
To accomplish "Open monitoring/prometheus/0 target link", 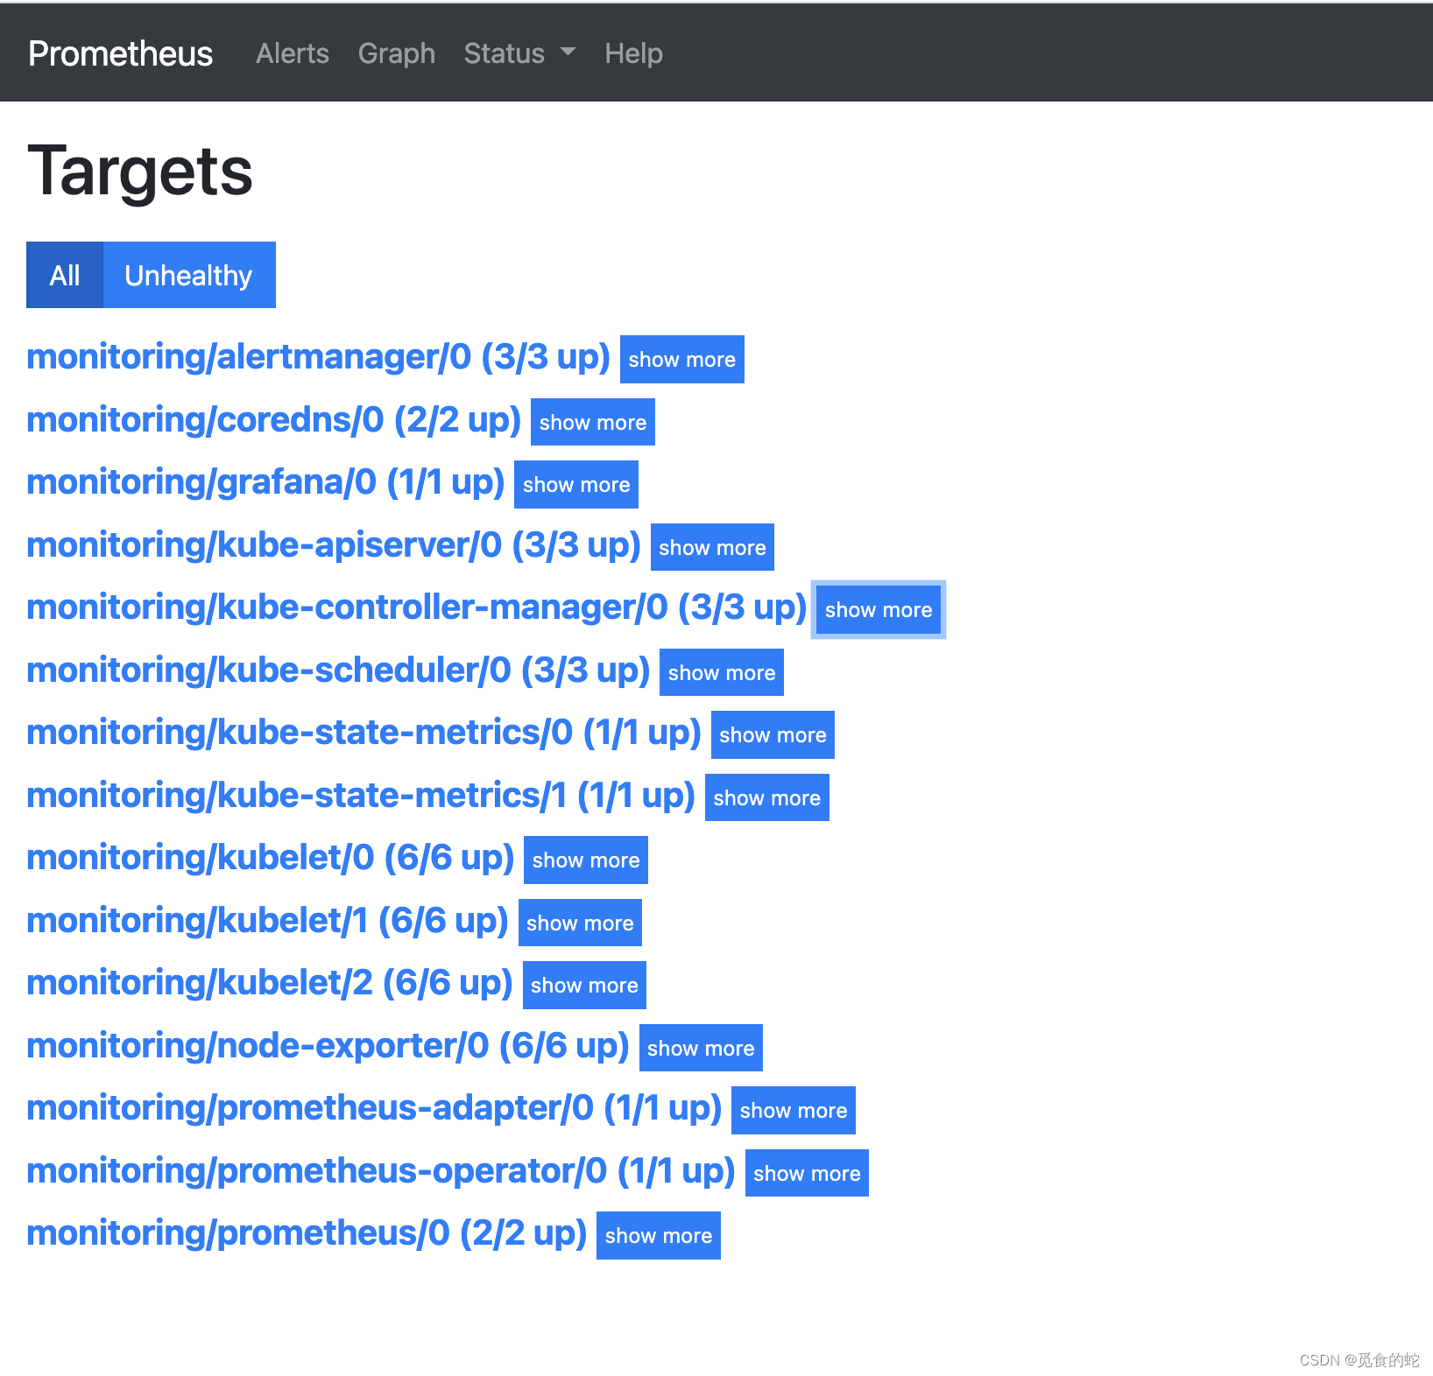I will [307, 1233].
